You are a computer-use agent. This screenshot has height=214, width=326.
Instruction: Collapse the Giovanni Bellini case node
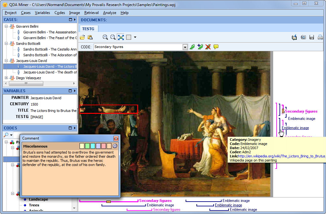point(6,26)
